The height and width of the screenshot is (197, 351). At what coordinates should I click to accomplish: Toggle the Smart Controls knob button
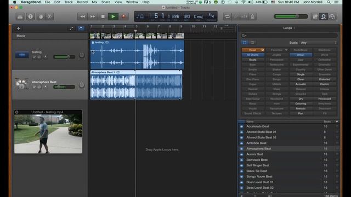coord(41,16)
